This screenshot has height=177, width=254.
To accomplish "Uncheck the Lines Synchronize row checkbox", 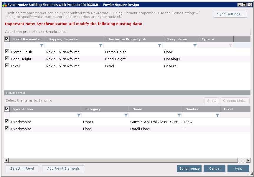I will [7, 128].
